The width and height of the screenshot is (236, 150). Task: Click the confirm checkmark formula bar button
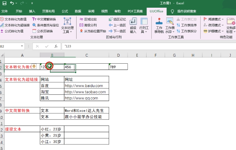47,47
